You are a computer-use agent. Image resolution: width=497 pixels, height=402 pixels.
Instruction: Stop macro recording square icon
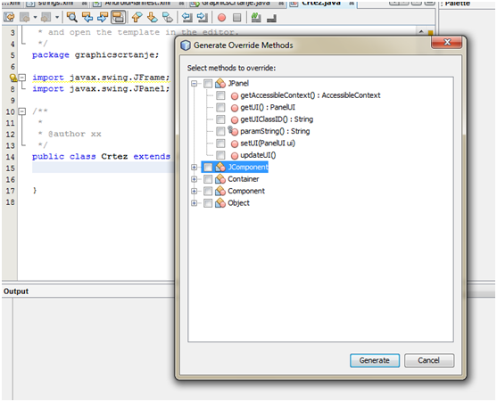pos(236,18)
